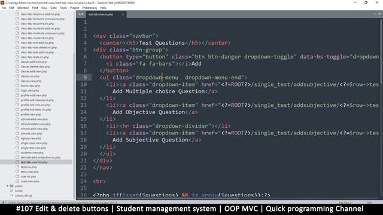Open the Selection menu
Image resolution: width=383 pixels, height=215 pixels.
[23, 8]
